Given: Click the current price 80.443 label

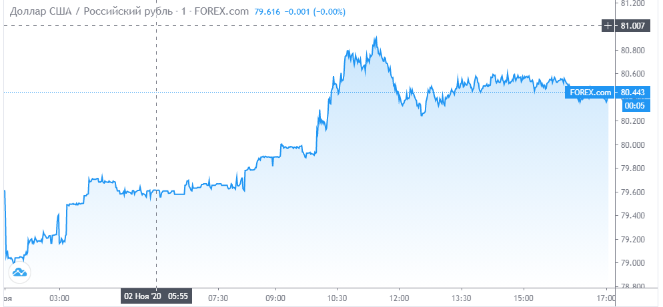Looking at the screenshot, I should click(x=632, y=92).
